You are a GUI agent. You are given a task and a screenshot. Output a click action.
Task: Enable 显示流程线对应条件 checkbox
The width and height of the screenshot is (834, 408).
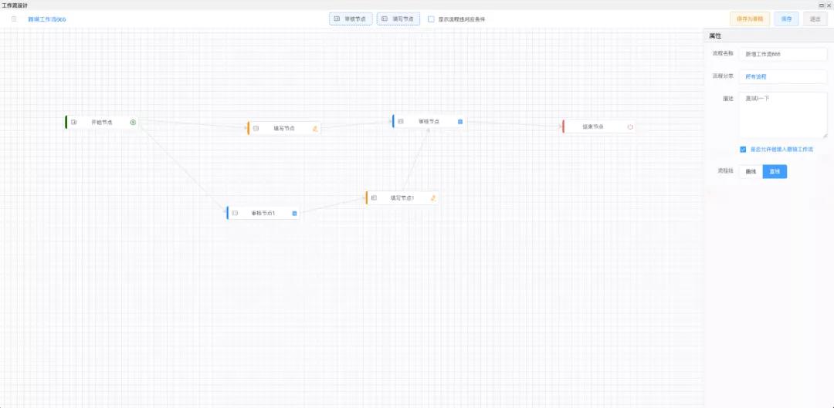pyautogui.click(x=432, y=19)
